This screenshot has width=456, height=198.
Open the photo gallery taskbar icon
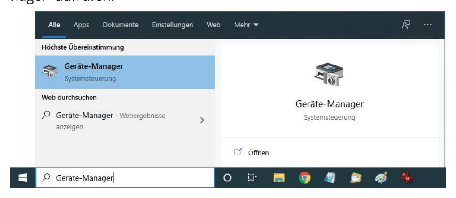[x=356, y=178]
